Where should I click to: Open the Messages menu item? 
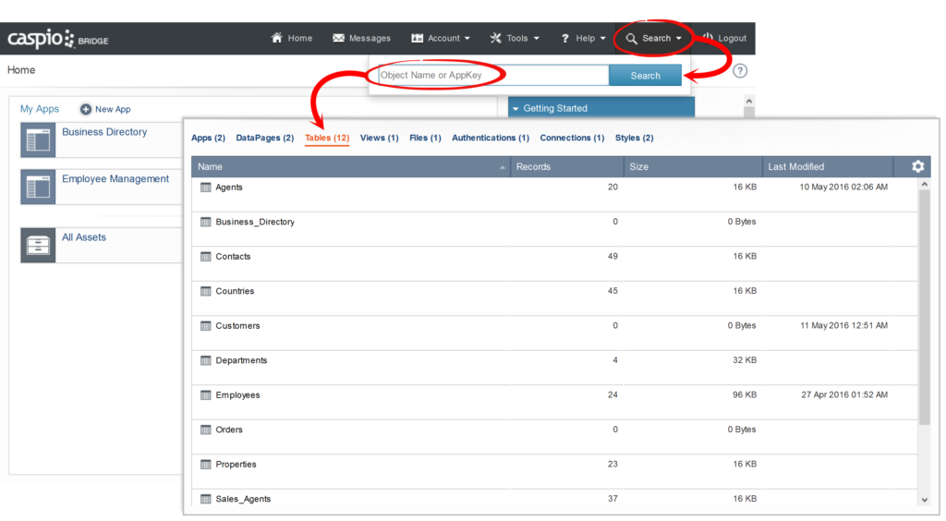point(361,39)
